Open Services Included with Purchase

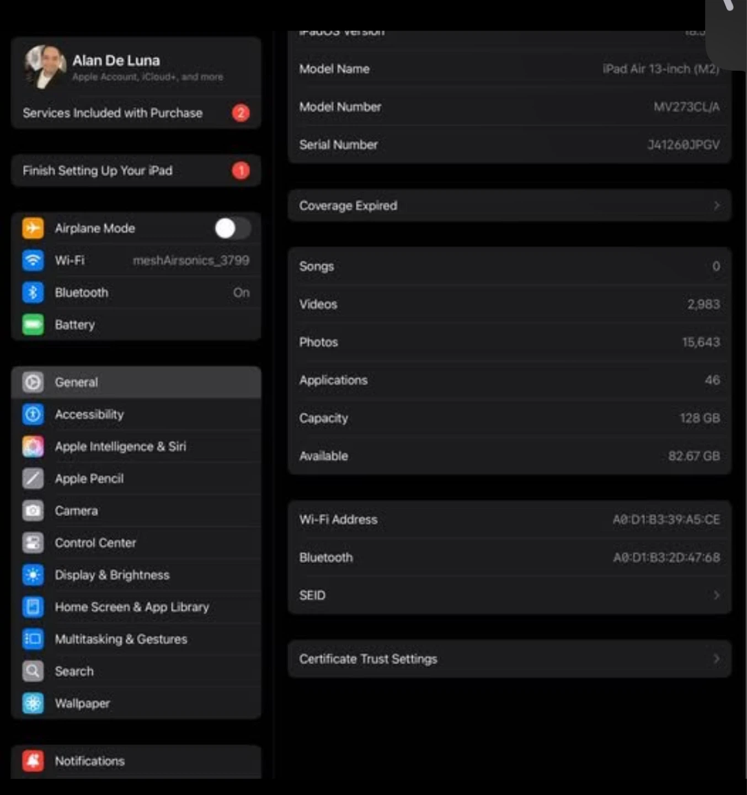coord(136,113)
